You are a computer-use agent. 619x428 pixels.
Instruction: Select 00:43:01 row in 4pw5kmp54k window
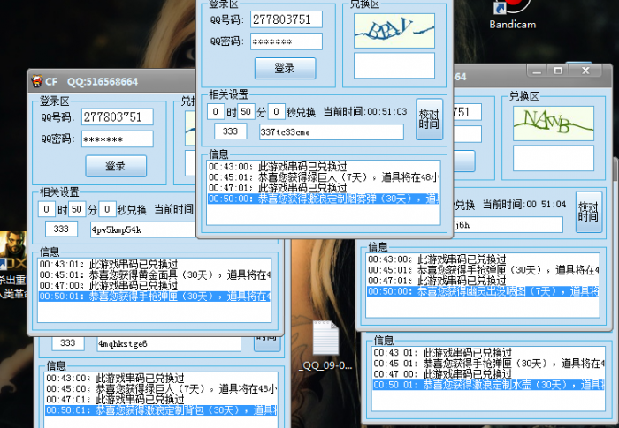155,264
